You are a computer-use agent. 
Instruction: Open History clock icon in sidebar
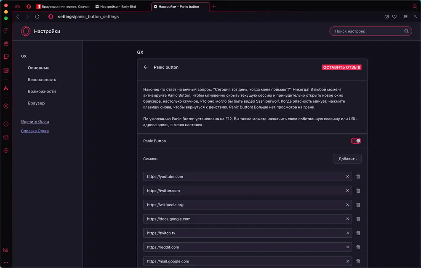pyautogui.click(x=6, y=124)
